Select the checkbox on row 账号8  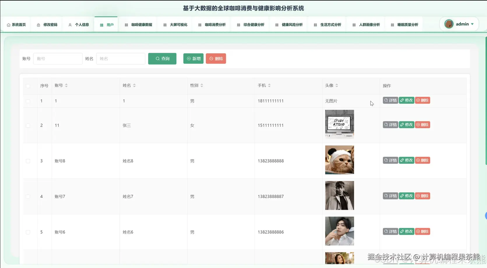pos(28,161)
